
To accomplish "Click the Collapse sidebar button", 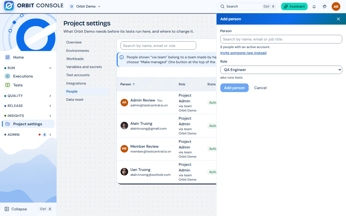I will [28, 209].
